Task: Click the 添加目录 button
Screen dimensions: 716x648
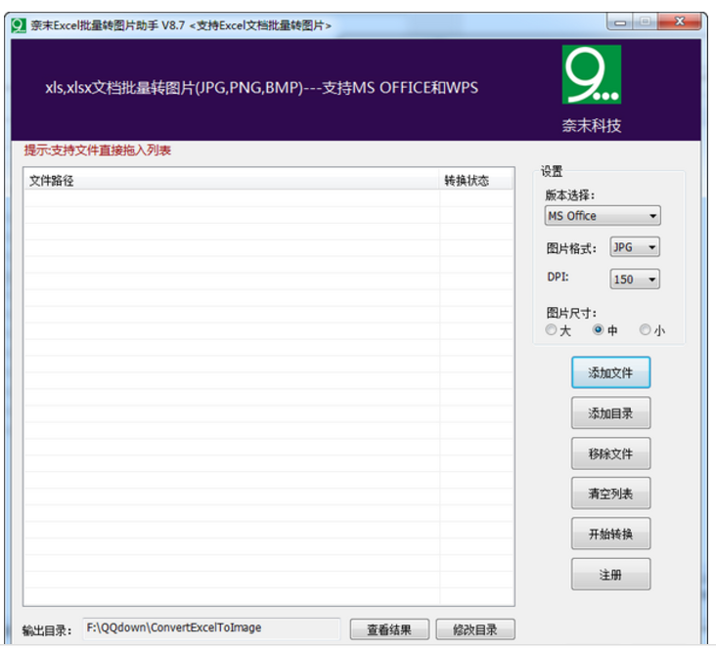Action: (610, 413)
